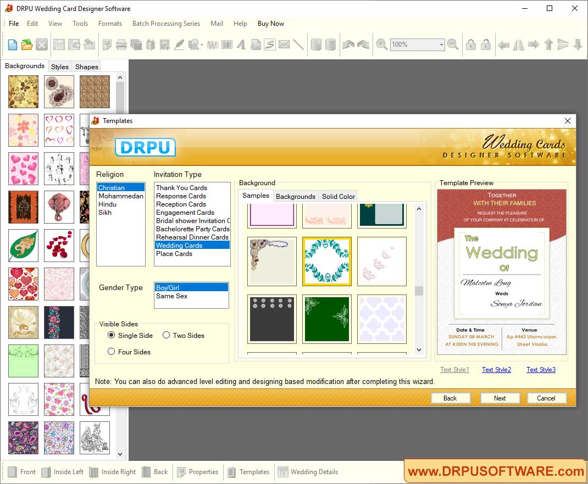The height and width of the screenshot is (484, 588).
Task: Click the redo arrow icon
Action: [x=363, y=44]
